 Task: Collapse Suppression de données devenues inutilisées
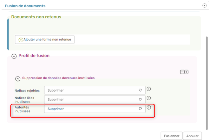(x=18, y=79)
